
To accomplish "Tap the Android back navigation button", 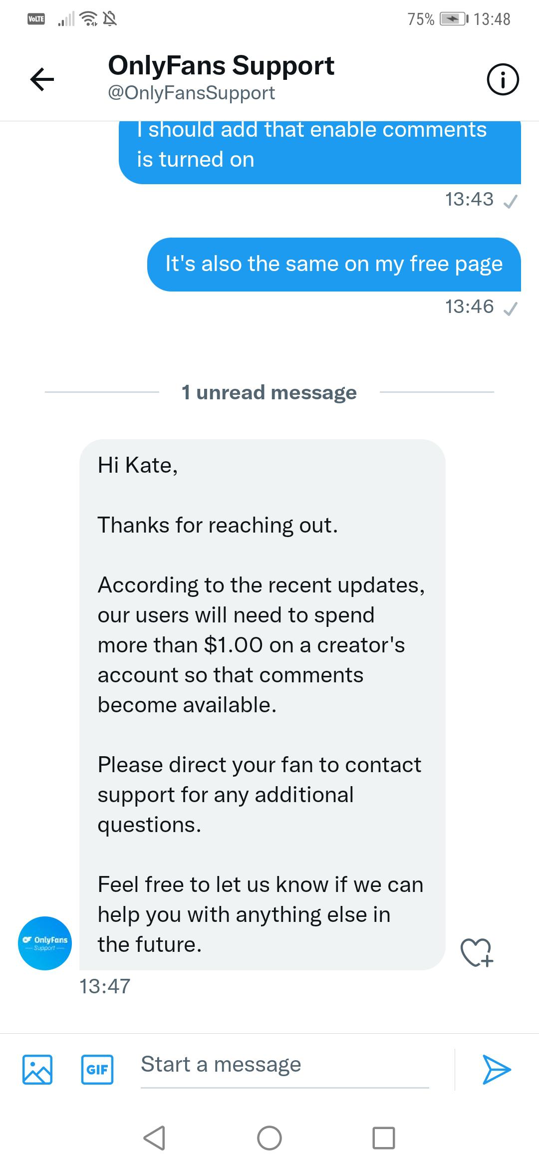I will (154, 1138).
